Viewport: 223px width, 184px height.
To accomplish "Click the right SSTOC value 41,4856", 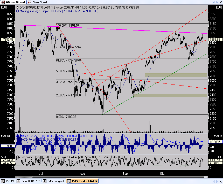I will pos(215,163).
